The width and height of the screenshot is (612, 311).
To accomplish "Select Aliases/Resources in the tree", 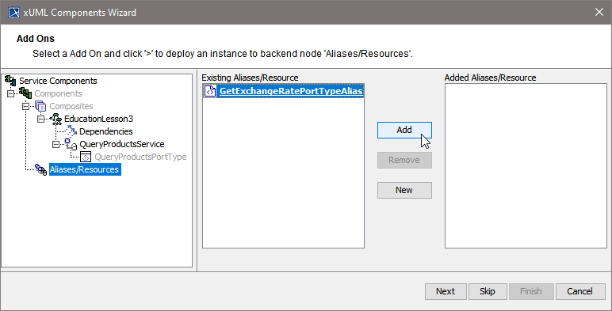I will click(85, 169).
